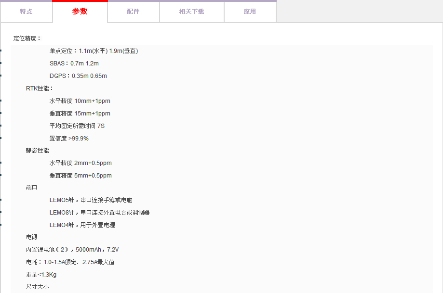The image size is (443, 293).
Task: Click the 重量<1.3Kg weight line
Action: pyautogui.click(x=41, y=275)
